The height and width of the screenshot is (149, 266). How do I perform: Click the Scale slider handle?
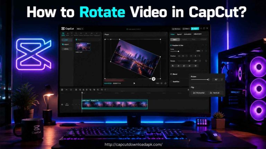coord(178,51)
